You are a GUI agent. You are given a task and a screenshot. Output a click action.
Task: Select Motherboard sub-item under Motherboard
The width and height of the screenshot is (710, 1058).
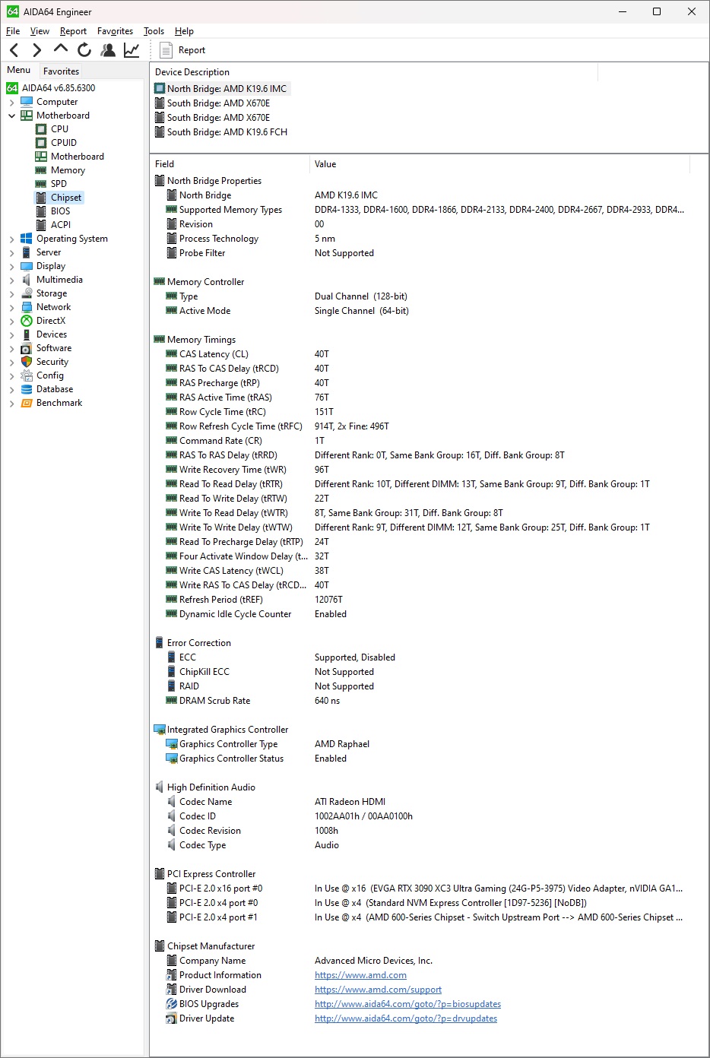click(78, 157)
